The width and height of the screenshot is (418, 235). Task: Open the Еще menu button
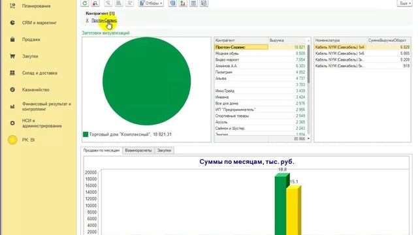(405, 3)
